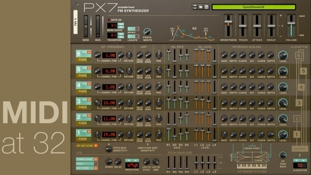The image size is (311, 175).
Task: Enable FIXED frequency mode for operator 1
Action: pyautogui.click(x=84, y=139)
